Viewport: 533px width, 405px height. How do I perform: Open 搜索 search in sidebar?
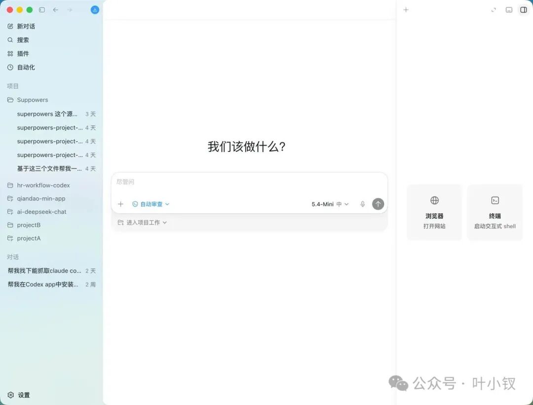[18, 40]
